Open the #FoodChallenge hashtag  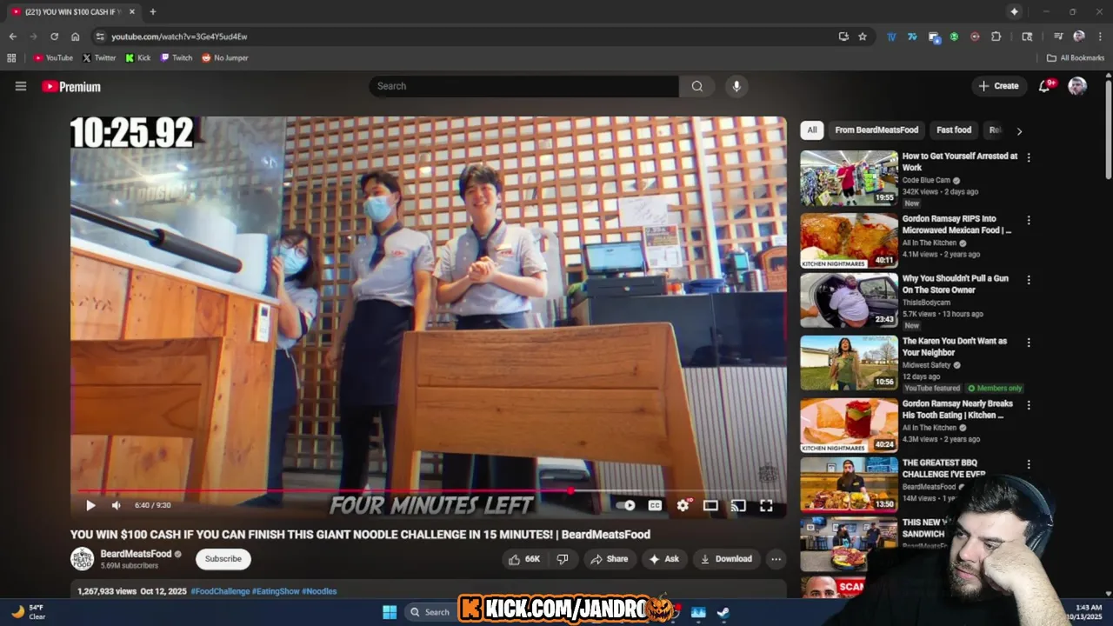pyautogui.click(x=219, y=591)
